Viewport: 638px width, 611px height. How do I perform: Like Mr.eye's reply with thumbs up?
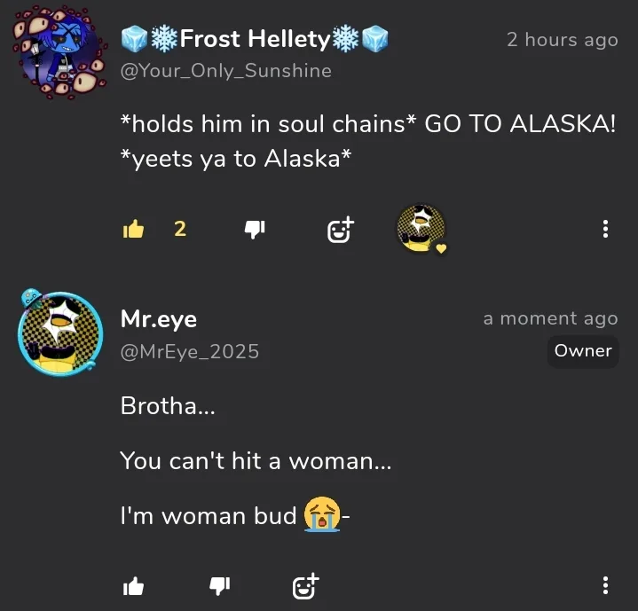tap(133, 586)
